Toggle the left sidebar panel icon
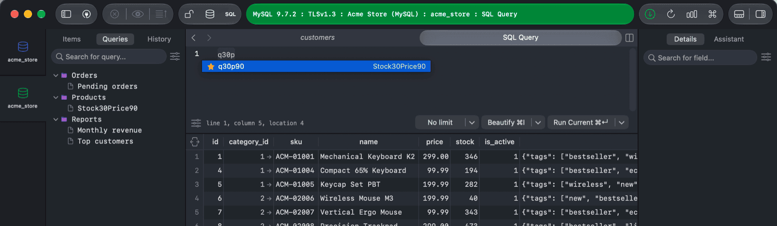This screenshot has height=226, width=777. (66, 14)
